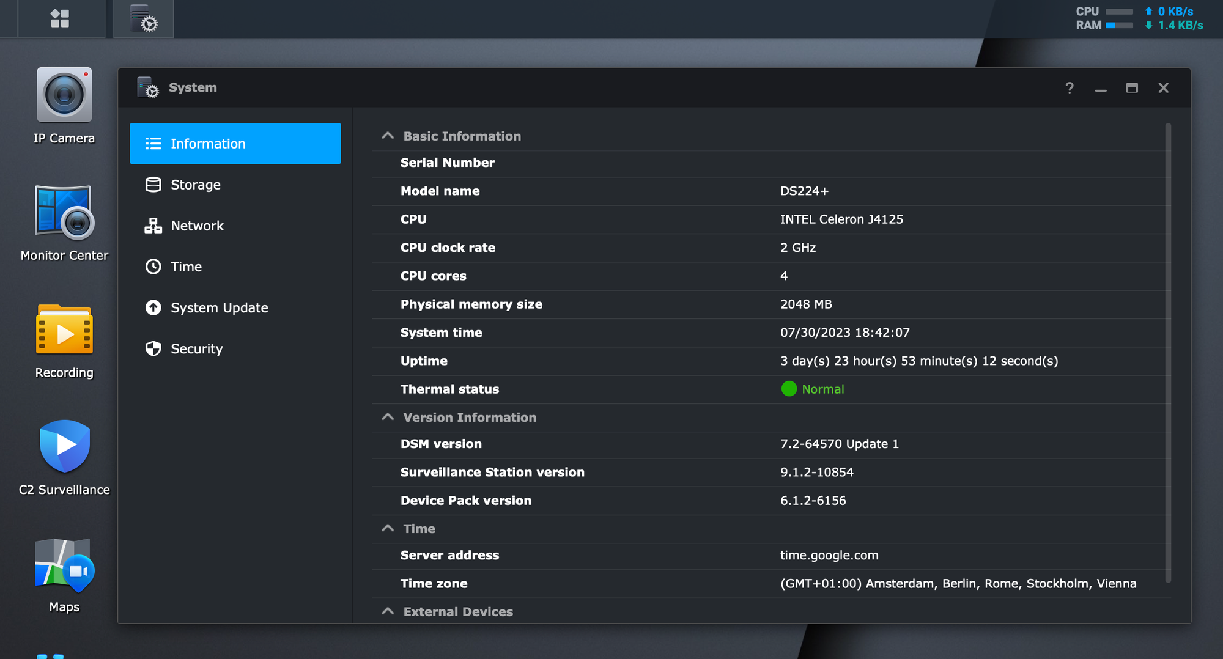Click the information panel vertical scrollbar
The height and width of the screenshot is (659, 1223).
pos(1168,353)
